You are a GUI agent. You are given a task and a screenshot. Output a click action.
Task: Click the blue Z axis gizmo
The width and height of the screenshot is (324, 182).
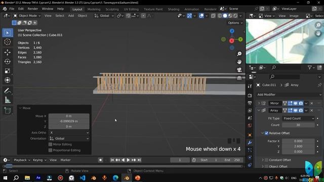[232, 31]
